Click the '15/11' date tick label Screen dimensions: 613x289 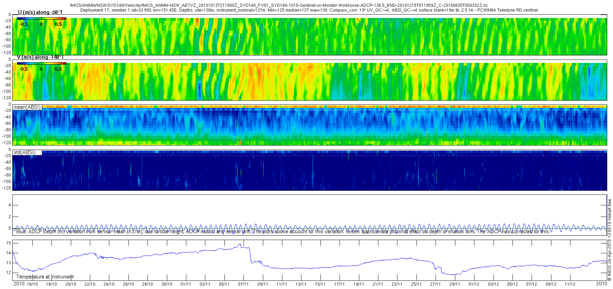tap(320, 284)
